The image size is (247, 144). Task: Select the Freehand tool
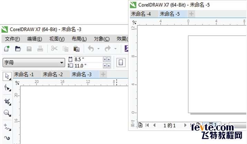[7, 127]
